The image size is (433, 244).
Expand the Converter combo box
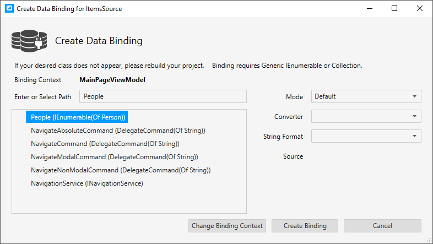coord(366,116)
